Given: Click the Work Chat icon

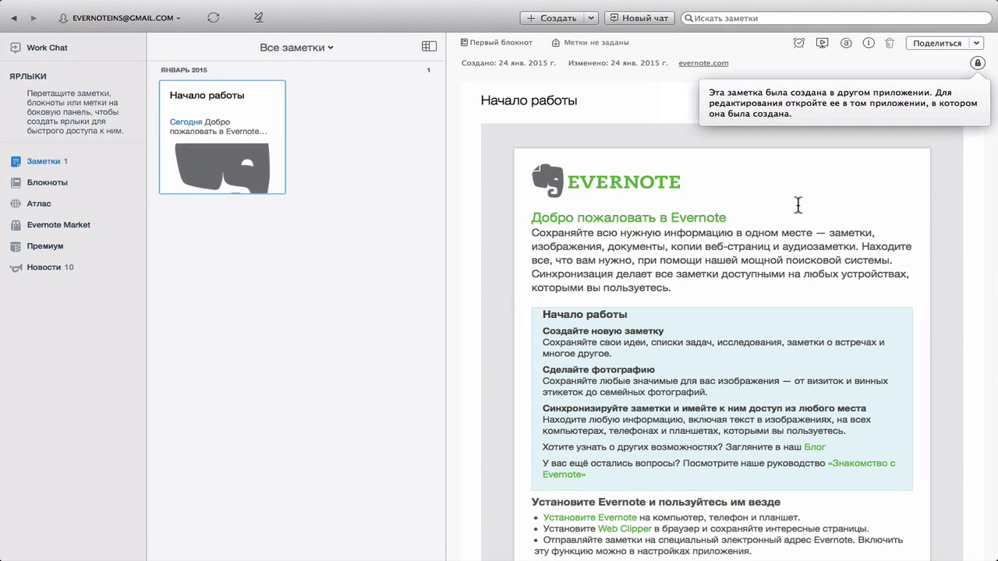Looking at the screenshot, I should pyautogui.click(x=16, y=48).
